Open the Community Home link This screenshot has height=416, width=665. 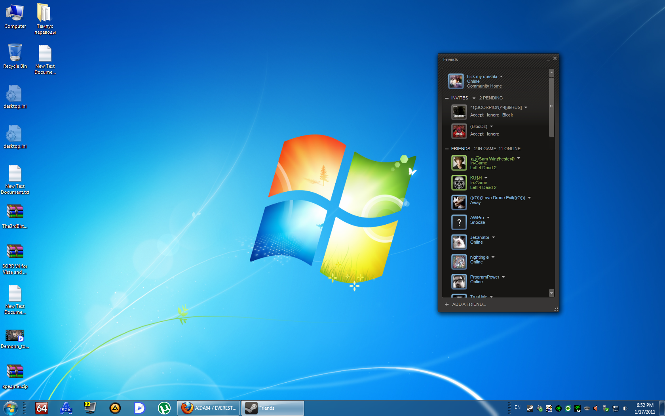484,86
